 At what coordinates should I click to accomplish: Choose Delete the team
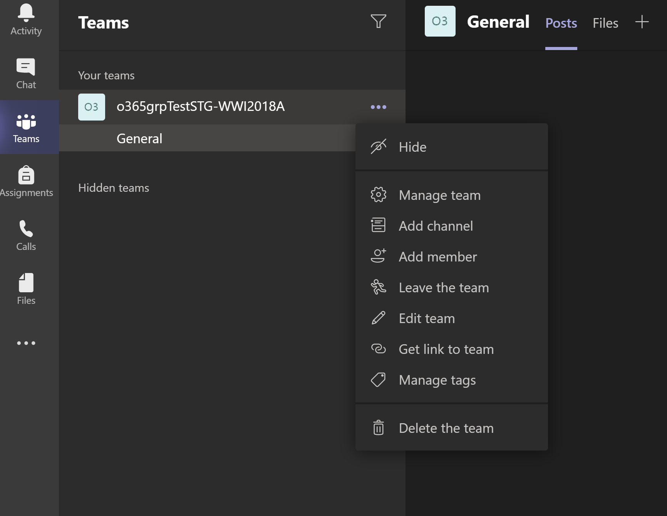(446, 428)
